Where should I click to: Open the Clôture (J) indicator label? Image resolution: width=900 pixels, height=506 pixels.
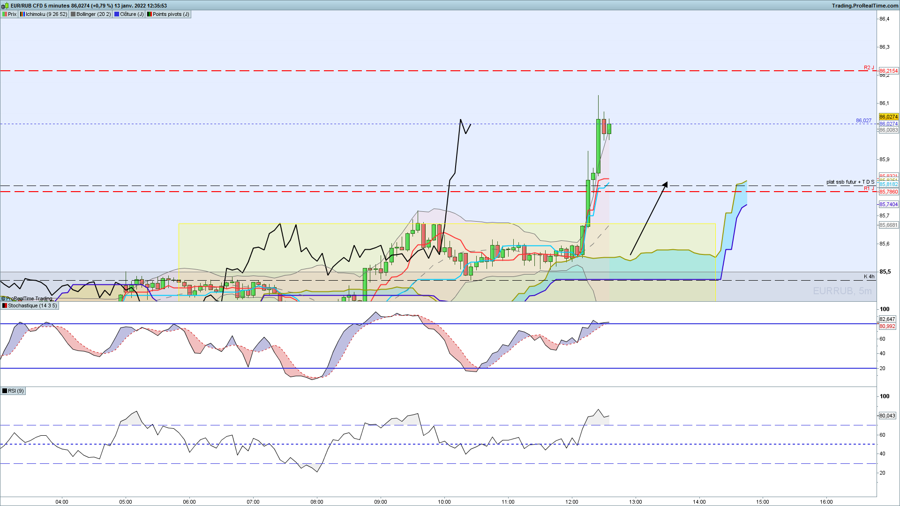coord(129,14)
